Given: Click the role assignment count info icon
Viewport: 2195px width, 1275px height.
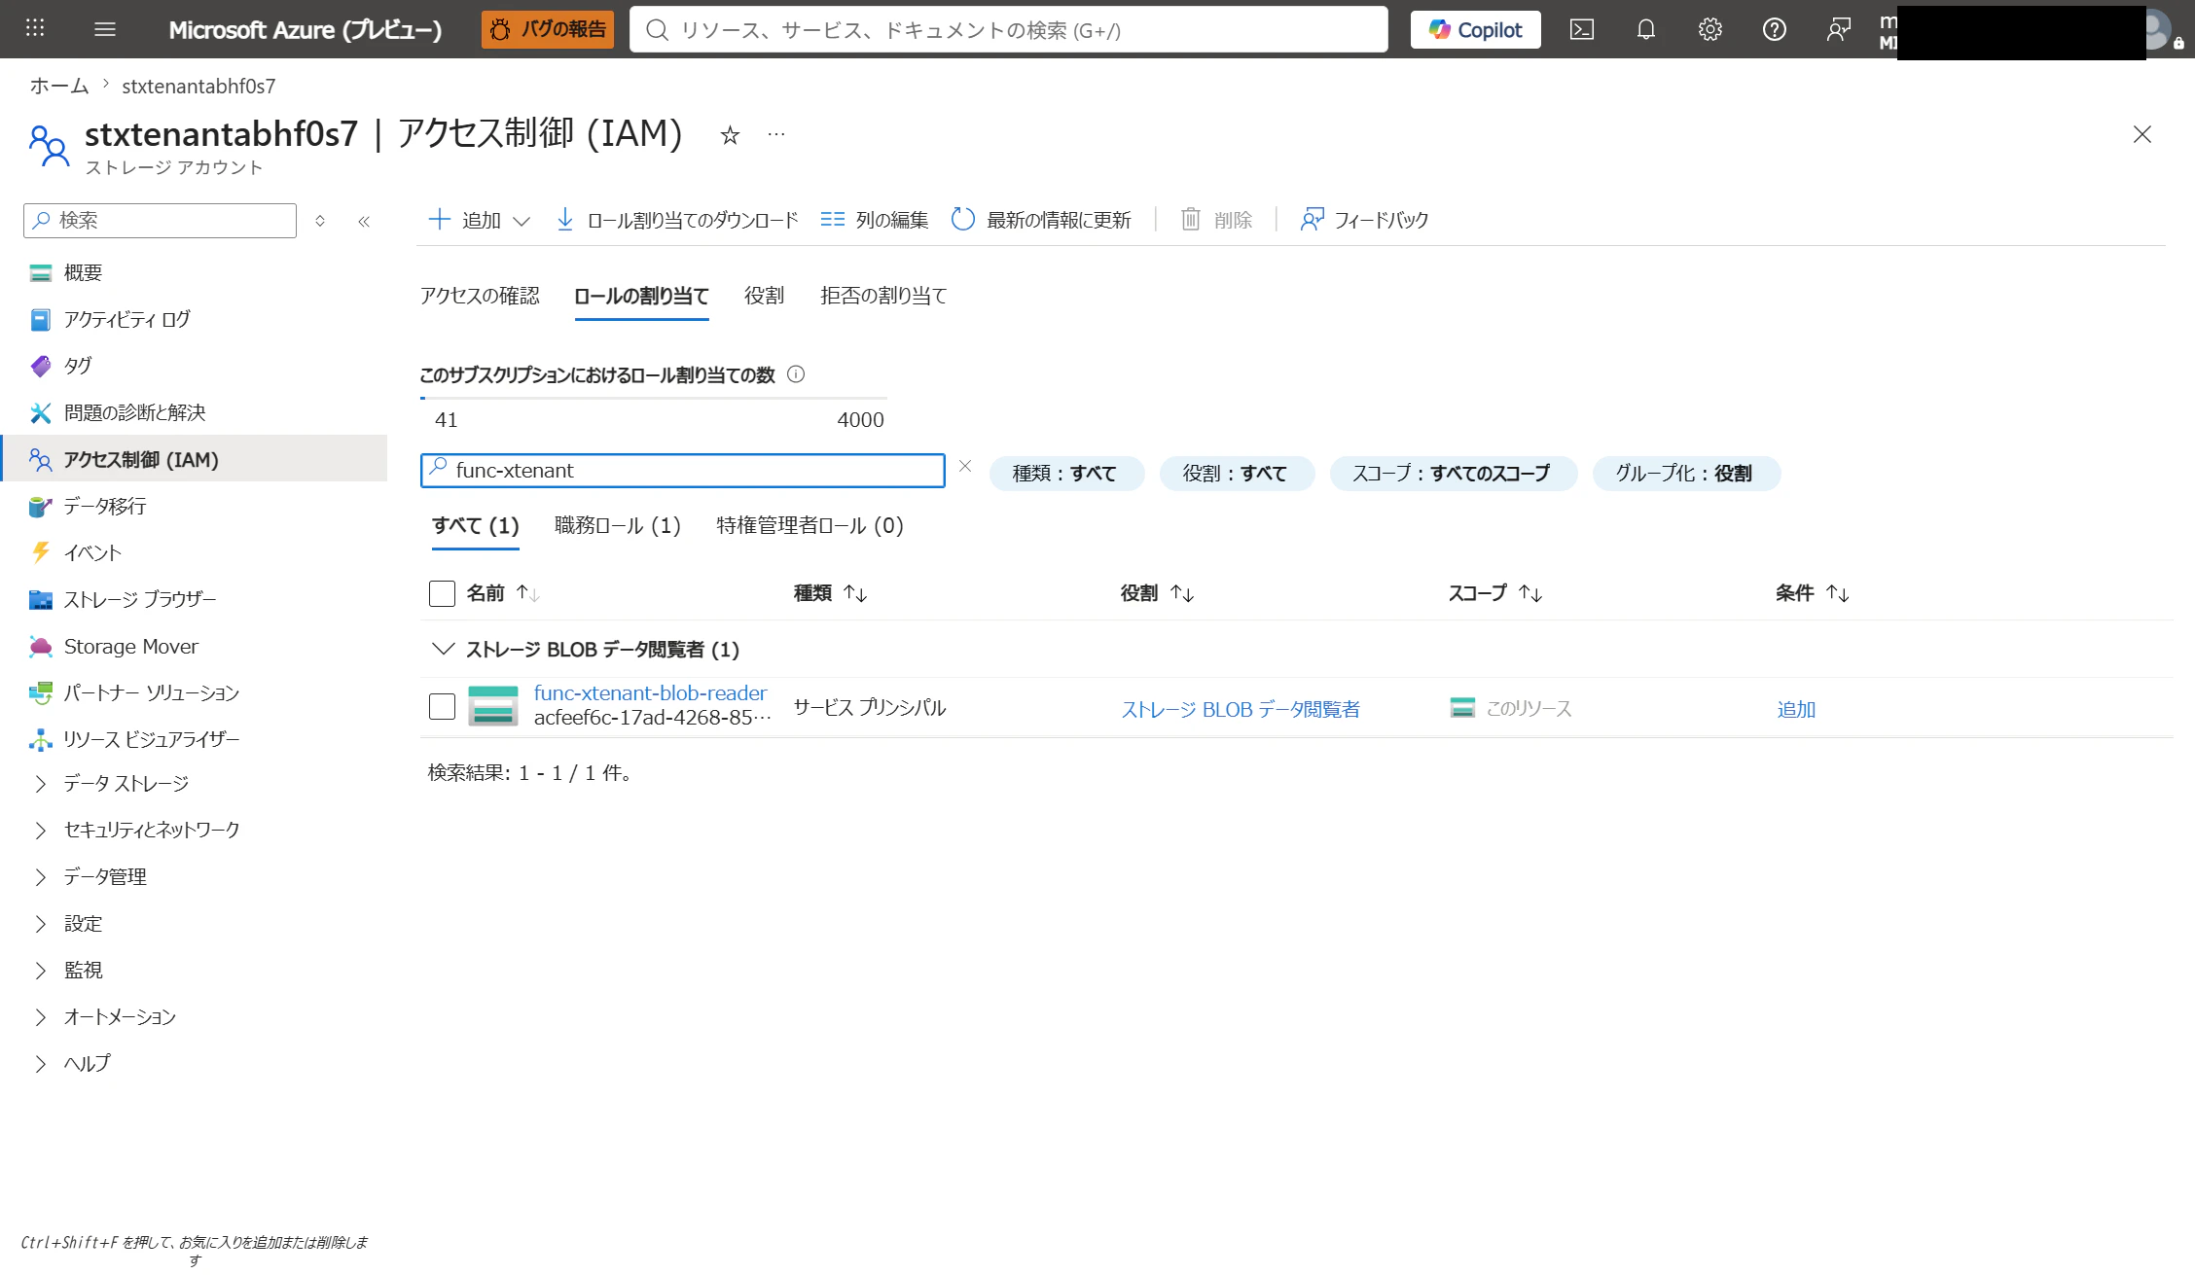Looking at the screenshot, I should 796,374.
